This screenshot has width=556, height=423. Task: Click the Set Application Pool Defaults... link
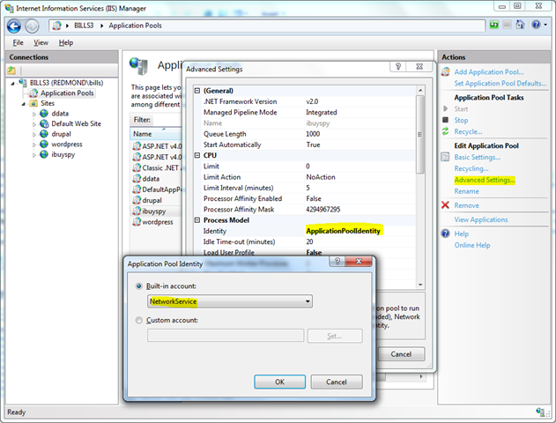click(x=500, y=84)
